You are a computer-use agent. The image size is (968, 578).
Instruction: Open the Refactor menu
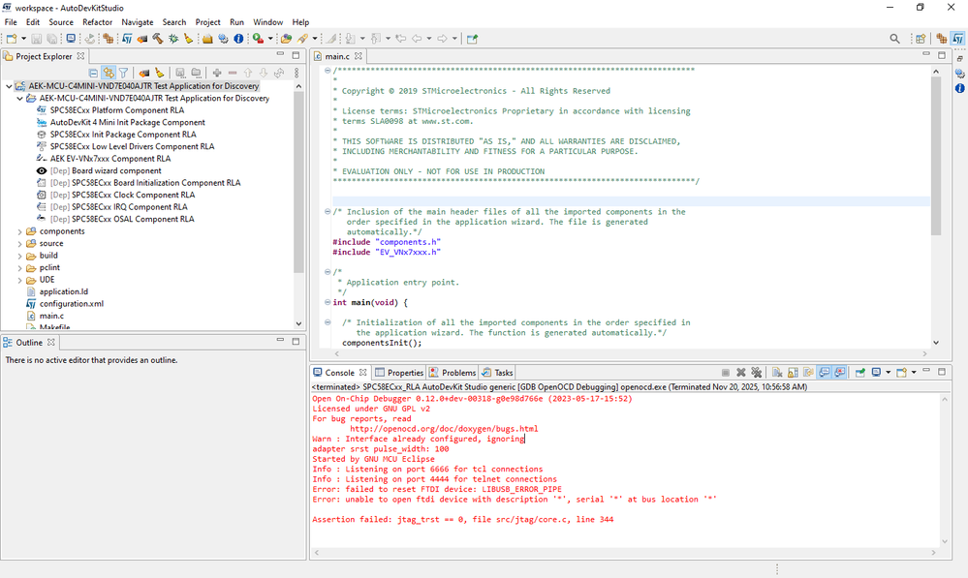click(97, 21)
